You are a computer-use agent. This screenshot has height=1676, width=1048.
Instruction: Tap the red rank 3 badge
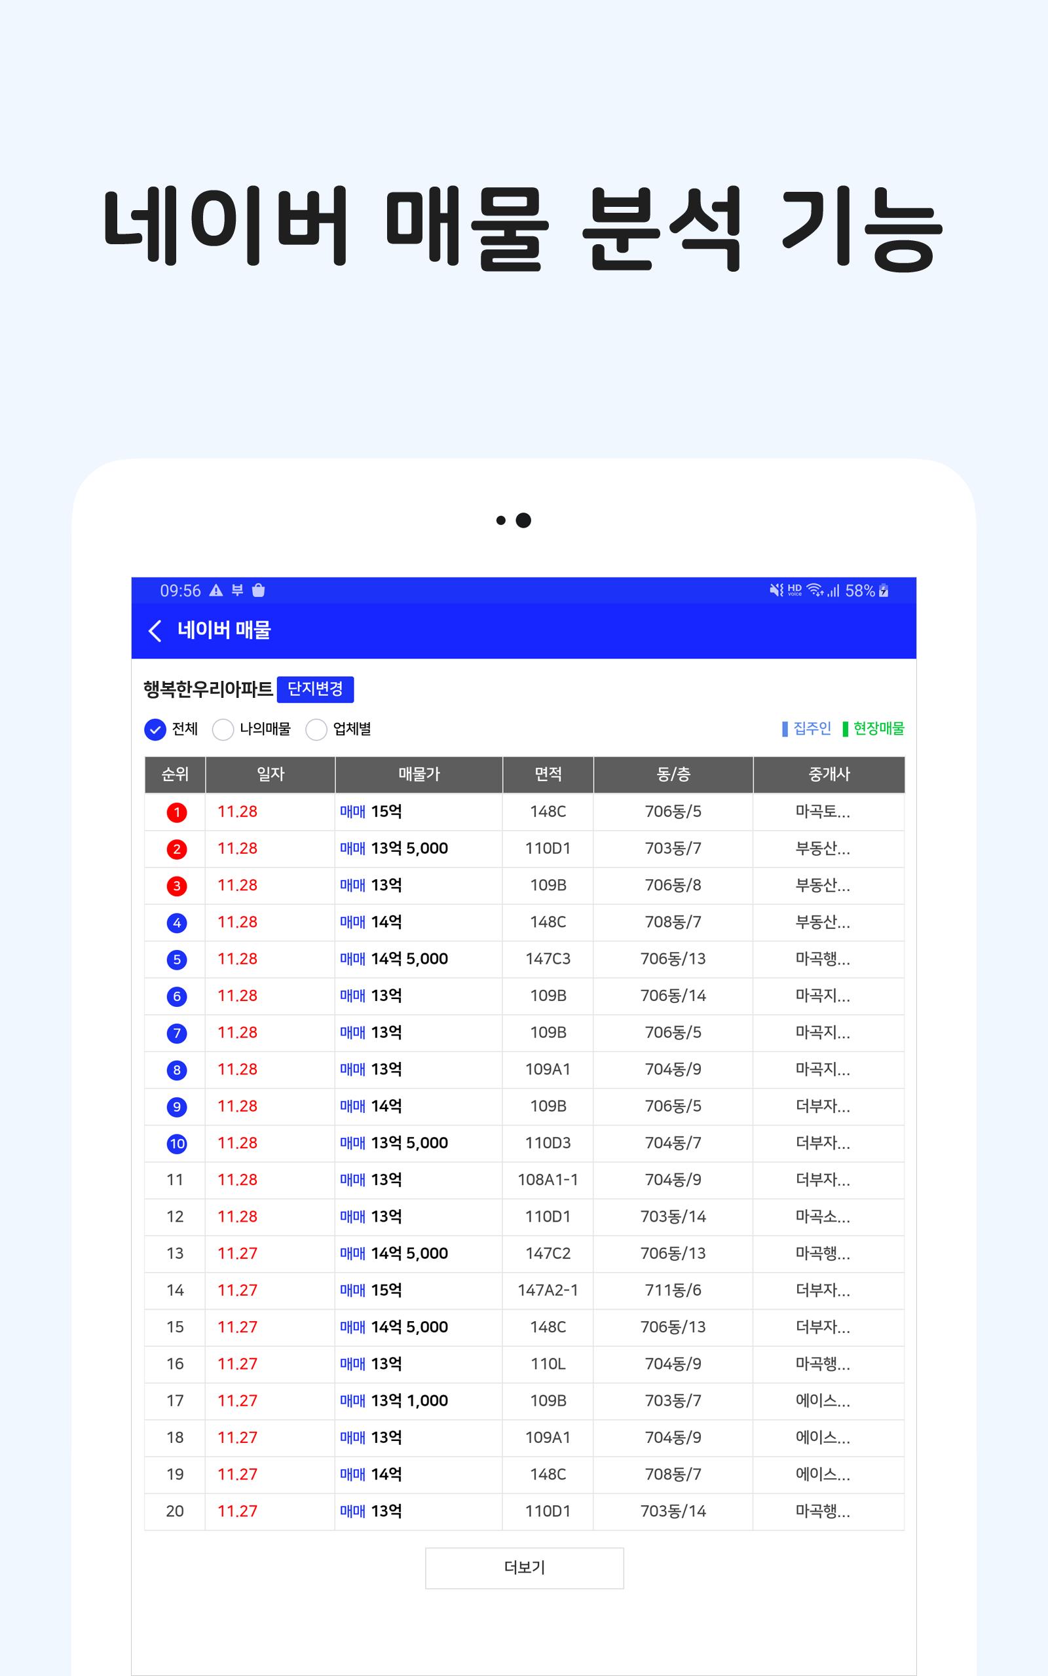pyautogui.click(x=177, y=886)
